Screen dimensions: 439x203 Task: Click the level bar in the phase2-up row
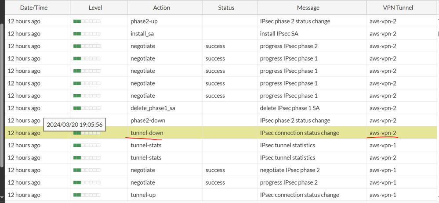click(x=87, y=21)
